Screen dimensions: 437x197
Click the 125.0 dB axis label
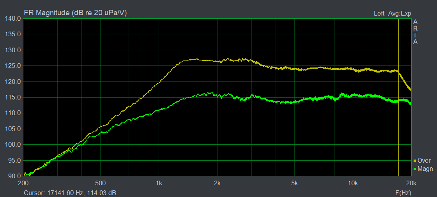(x=13, y=66)
